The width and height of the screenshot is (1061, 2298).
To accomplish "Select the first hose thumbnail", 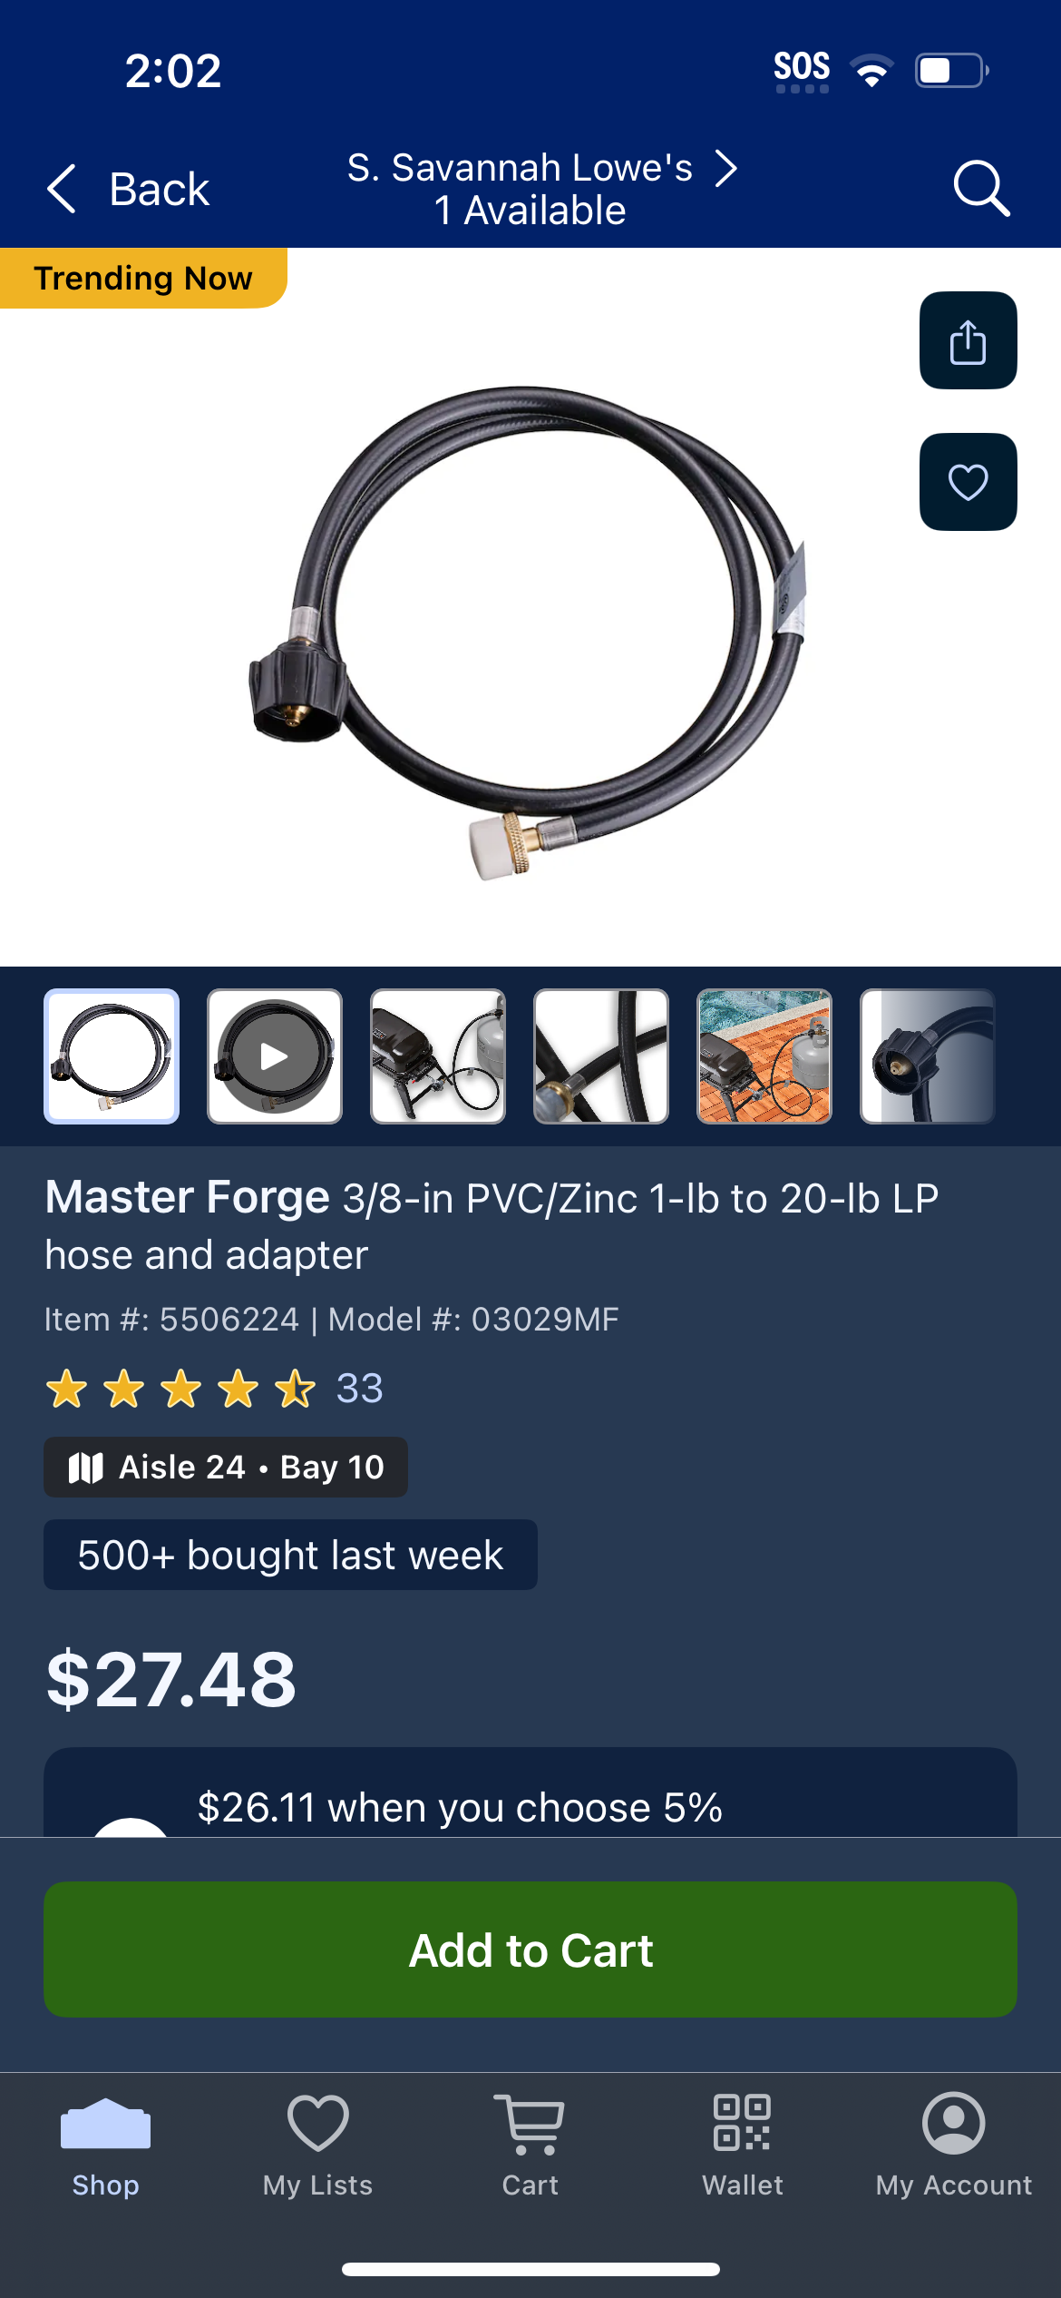I will click(112, 1056).
